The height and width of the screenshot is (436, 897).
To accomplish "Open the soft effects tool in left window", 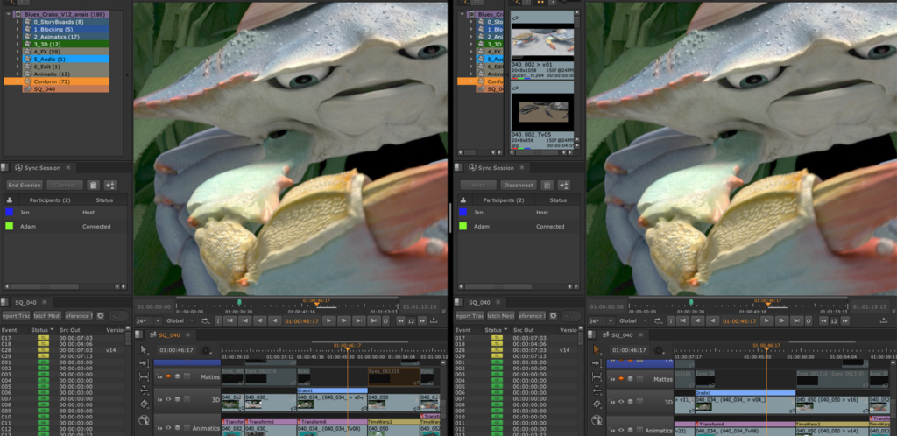I will click(144, 420).
